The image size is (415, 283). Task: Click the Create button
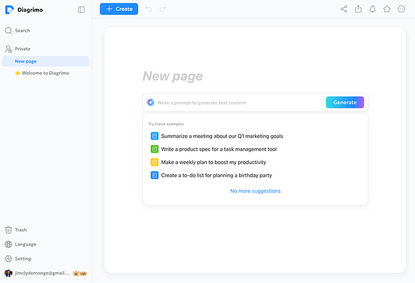(119, 9)
